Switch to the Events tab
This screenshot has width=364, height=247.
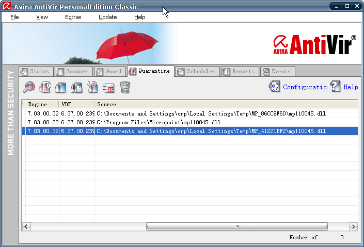[278, 72]
